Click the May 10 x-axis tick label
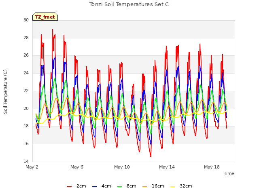The height and width of the screenshot is (194, 259). pyautogui.click(x=122, y=167)
